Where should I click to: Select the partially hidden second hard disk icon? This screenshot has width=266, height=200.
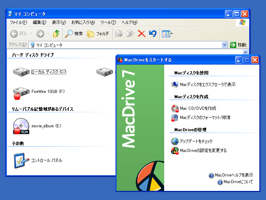point(105,72)
